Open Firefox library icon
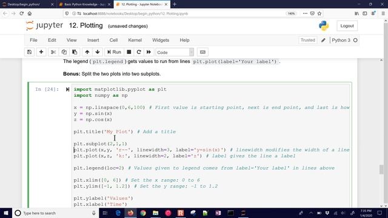Screen dimensions: 388x218 pos(356,13)
